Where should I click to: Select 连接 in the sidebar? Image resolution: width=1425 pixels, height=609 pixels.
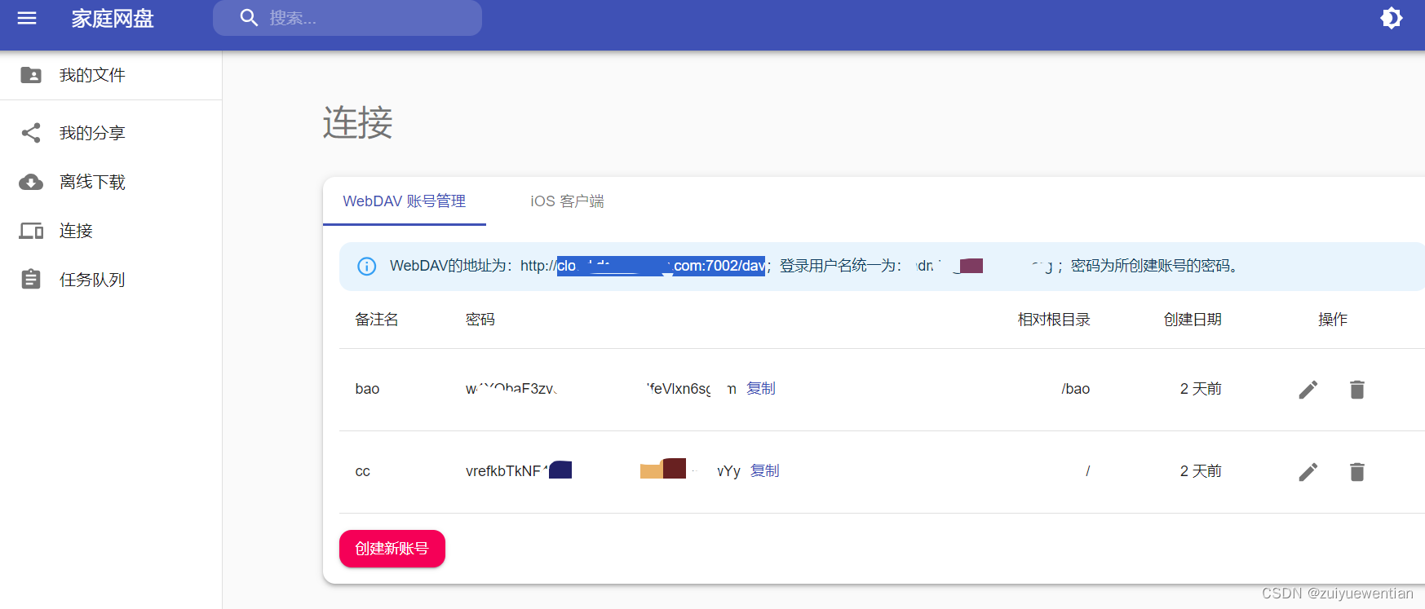(111, 231)
